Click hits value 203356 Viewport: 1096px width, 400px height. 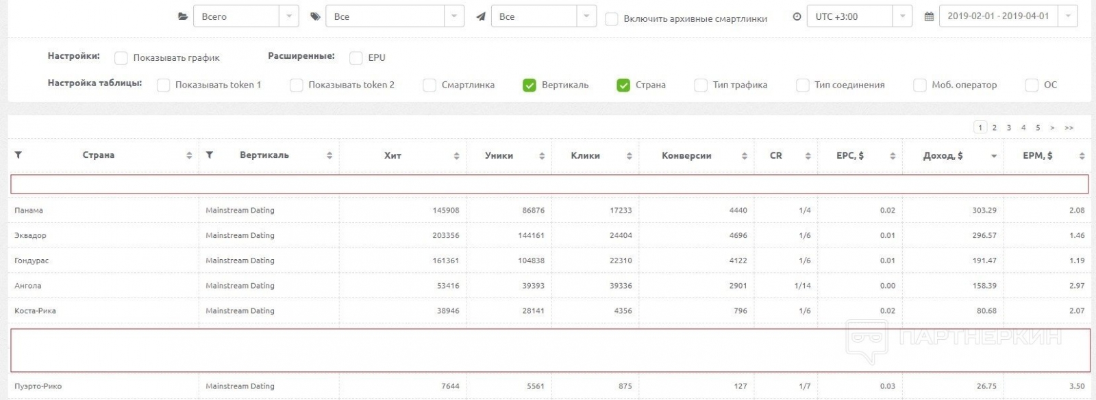coord(446,235)
